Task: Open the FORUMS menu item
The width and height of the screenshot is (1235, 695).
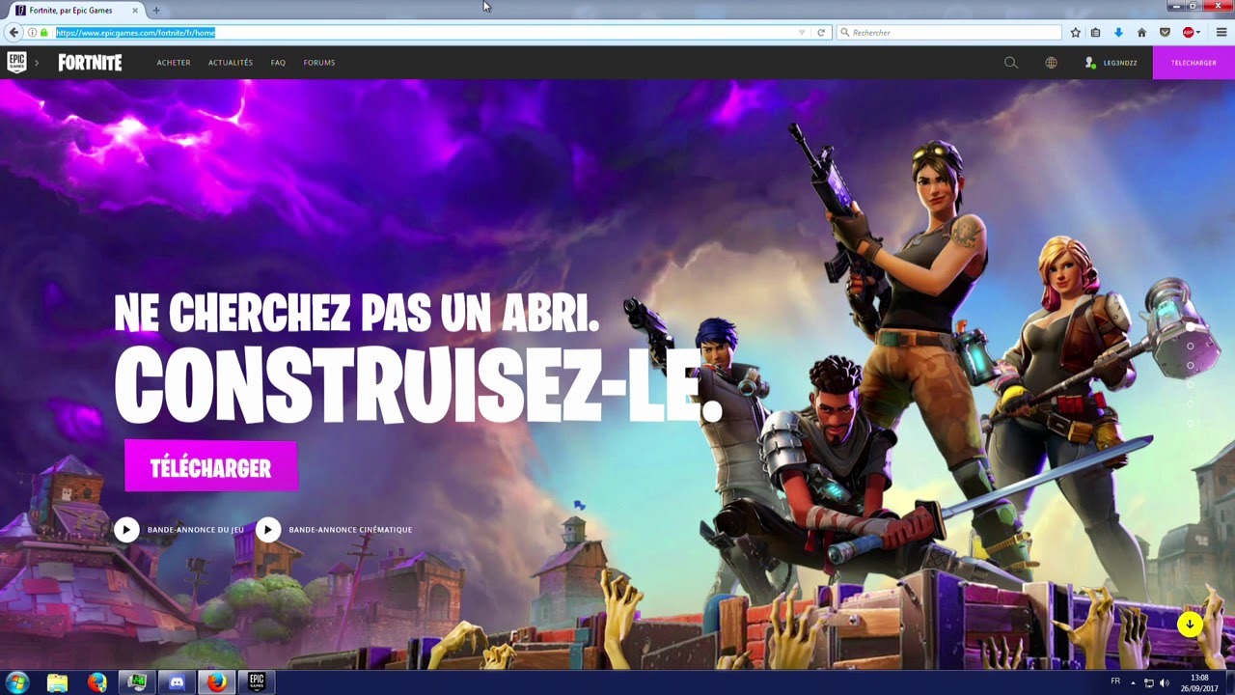Action: click(319, 63)
